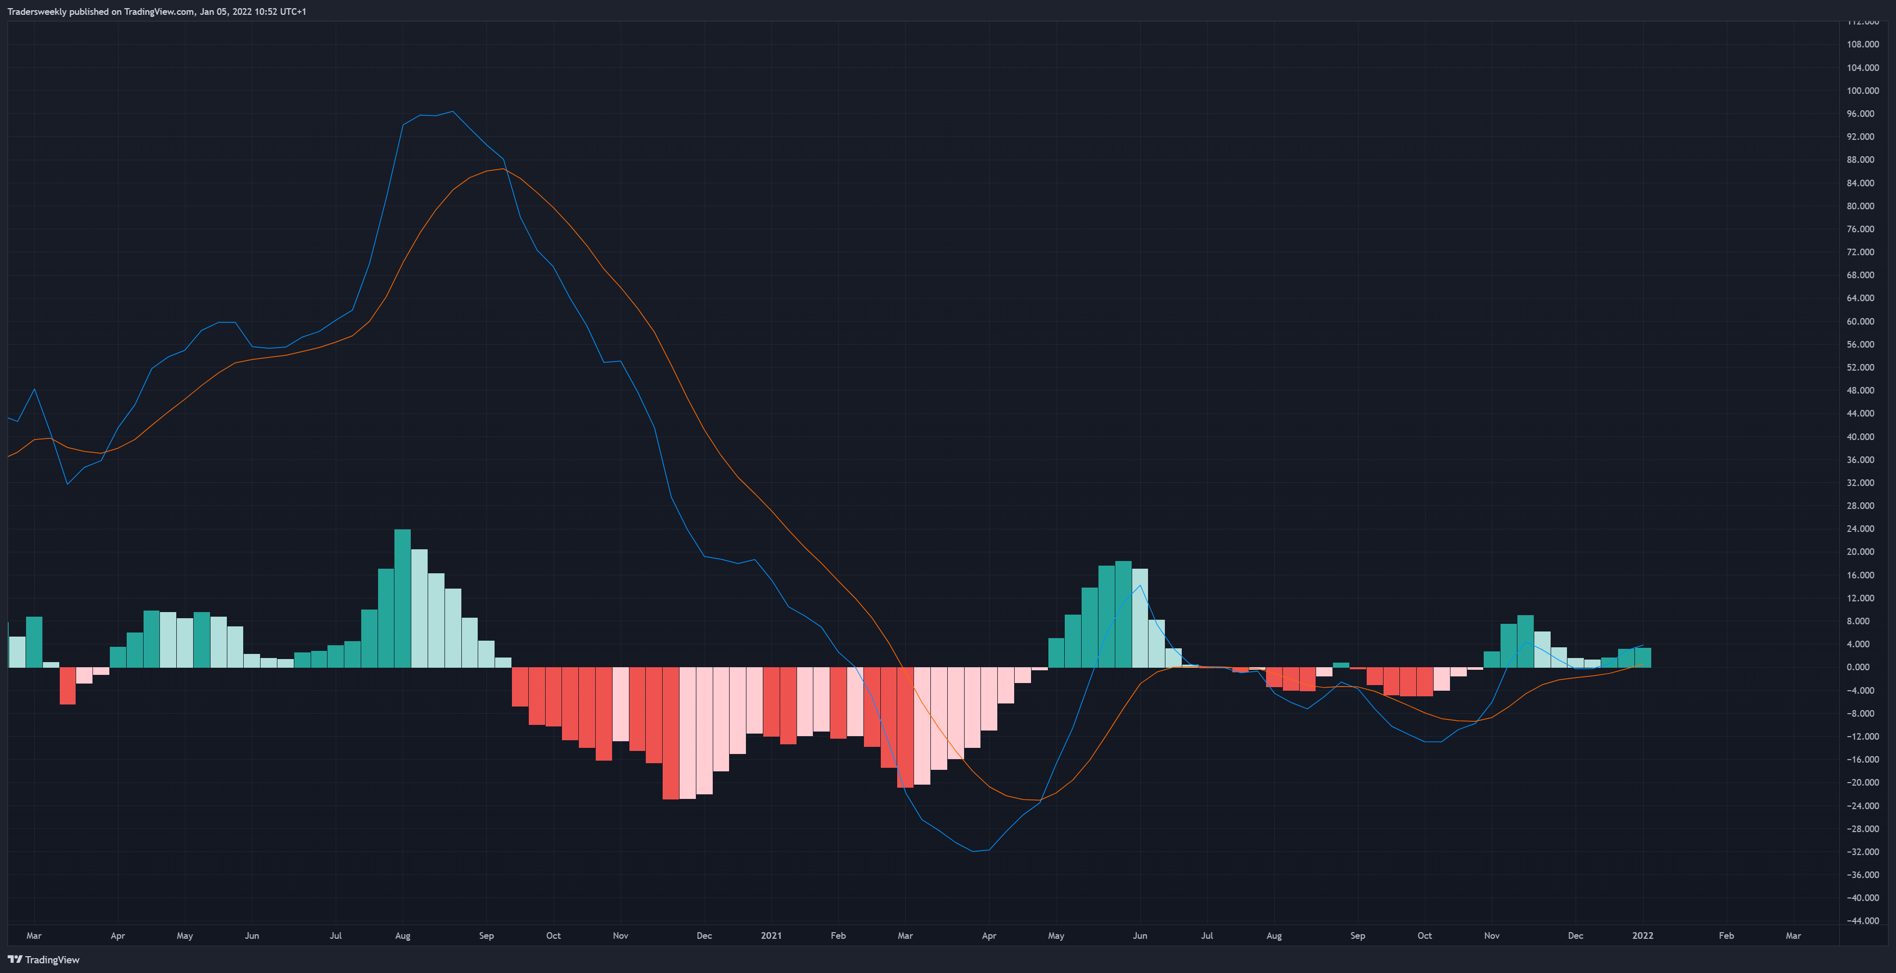This screenshot has height=973, width=1896.
Task: Select the 2021 label on time axis
Action: [x=771, y=936]
